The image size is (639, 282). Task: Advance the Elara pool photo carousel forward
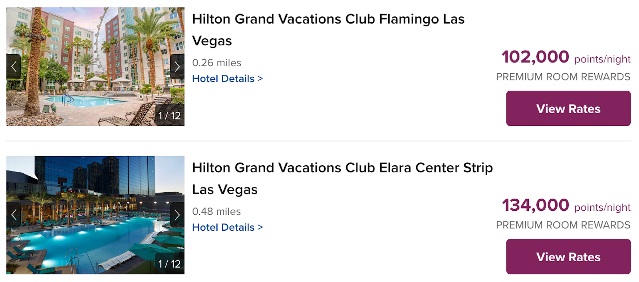click(x=177, y=215)
